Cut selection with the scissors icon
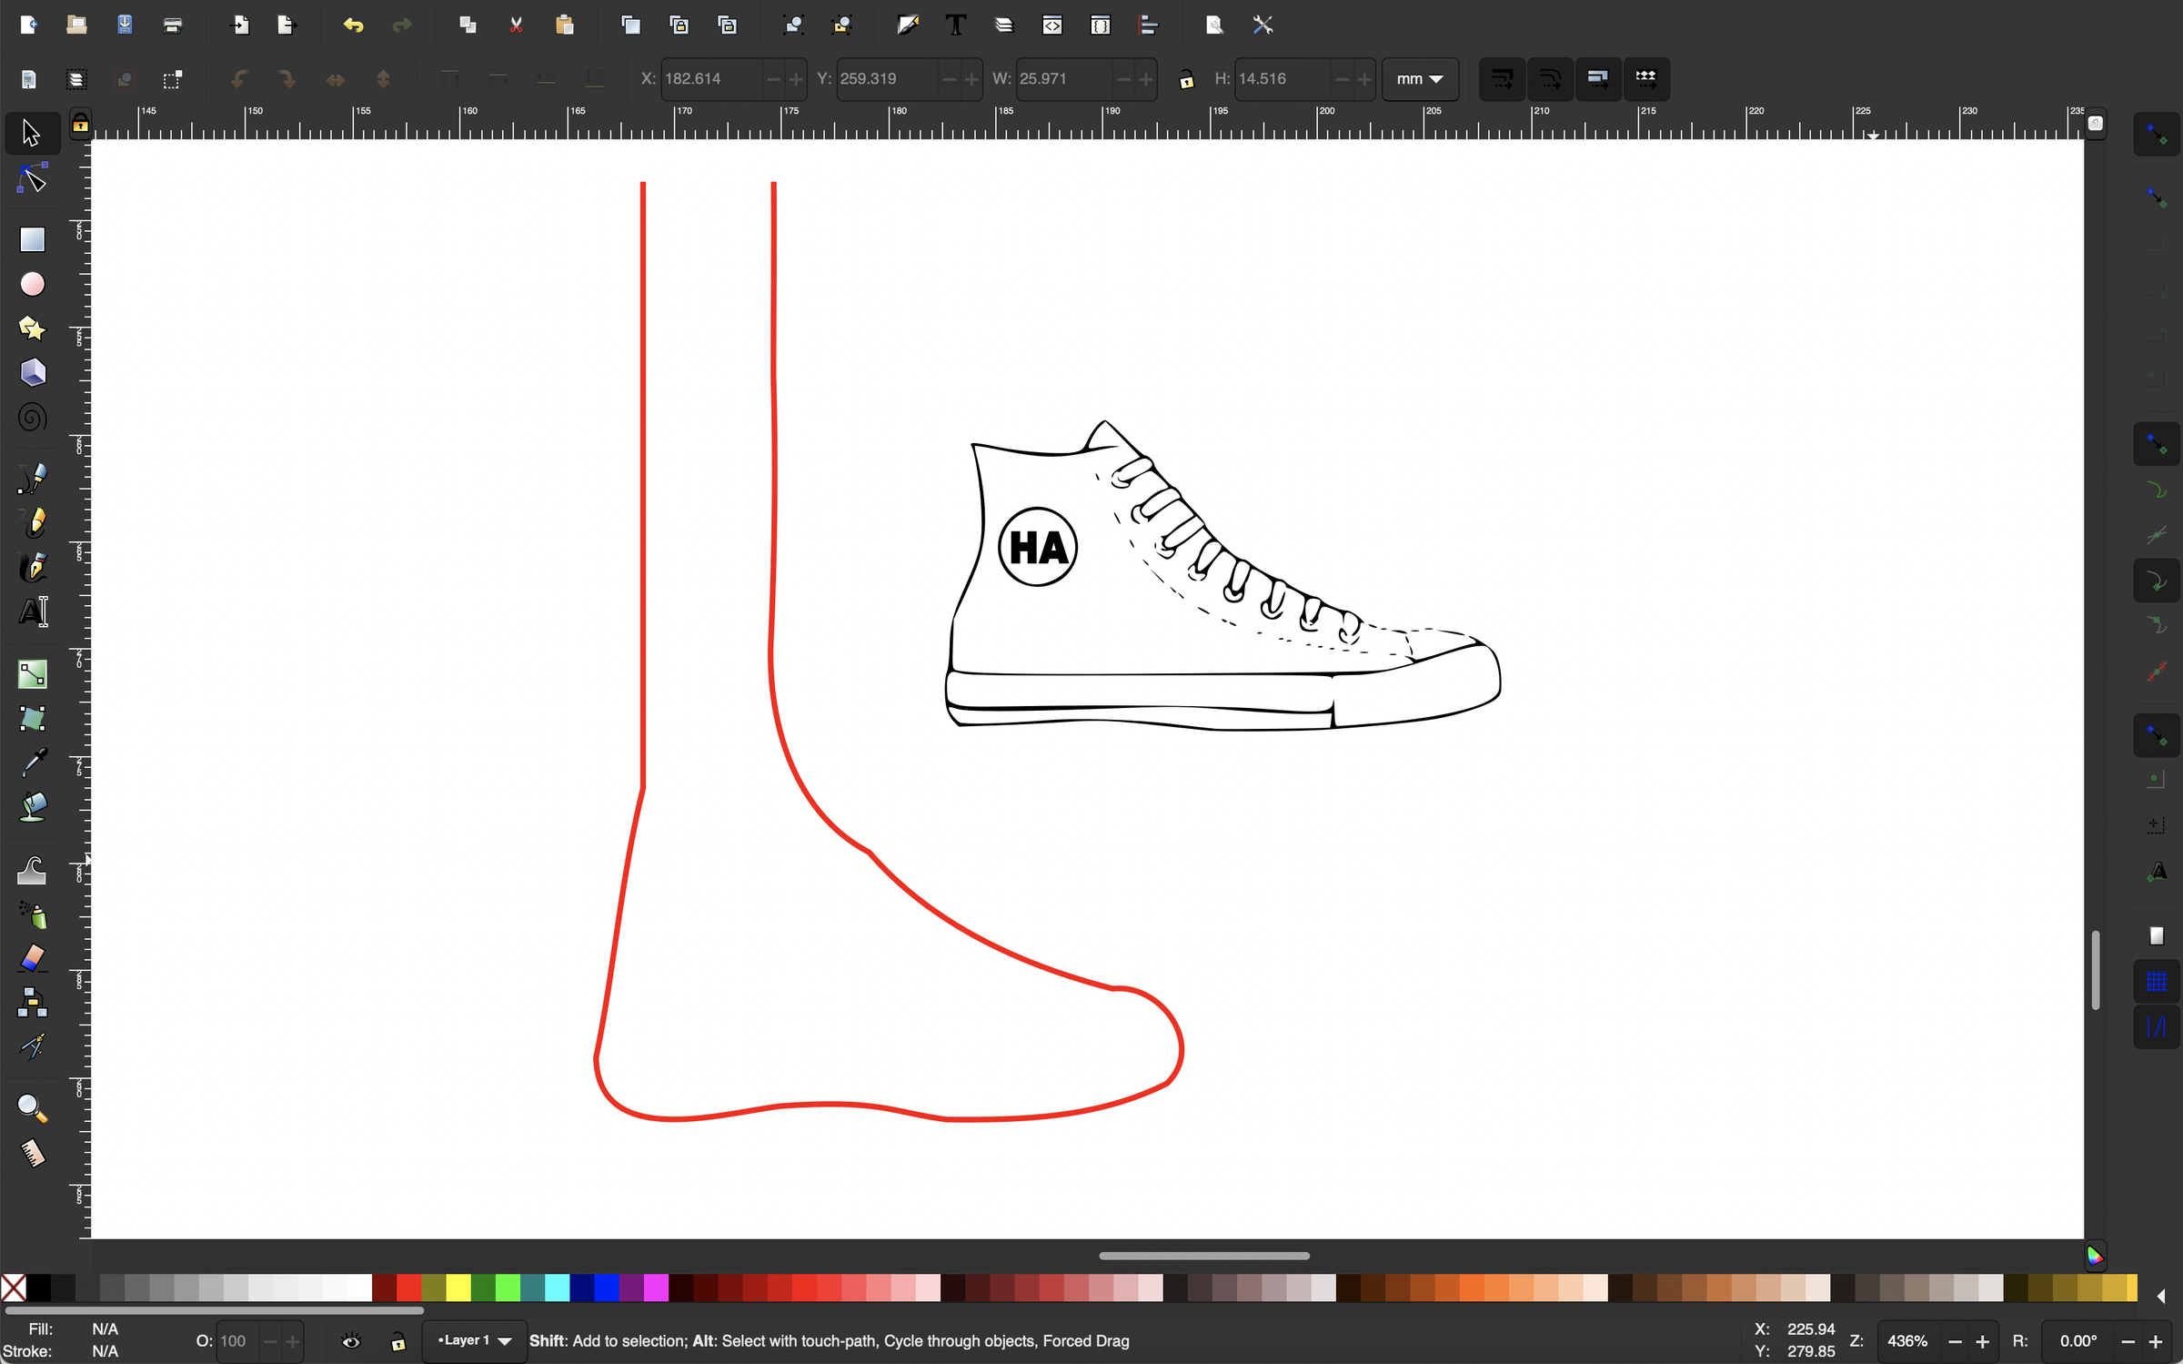Viewport: 2183px width, 1364px height. click(x=516, y=25)
